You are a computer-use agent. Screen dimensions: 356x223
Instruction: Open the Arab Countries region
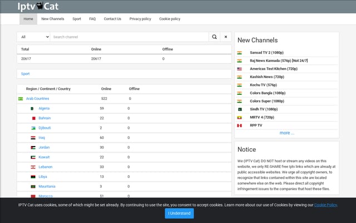(37, 99)
